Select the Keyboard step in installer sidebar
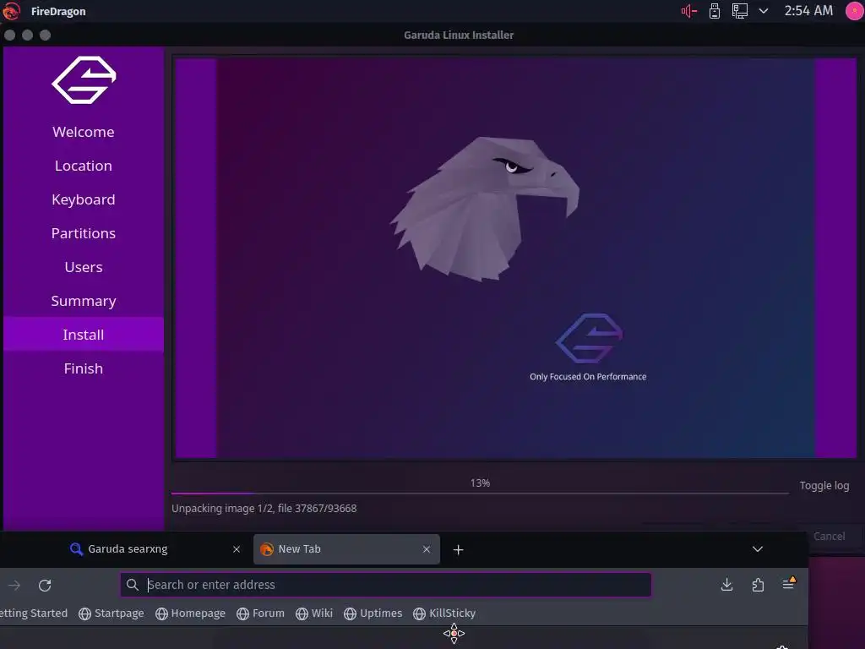 coord(84,199)
